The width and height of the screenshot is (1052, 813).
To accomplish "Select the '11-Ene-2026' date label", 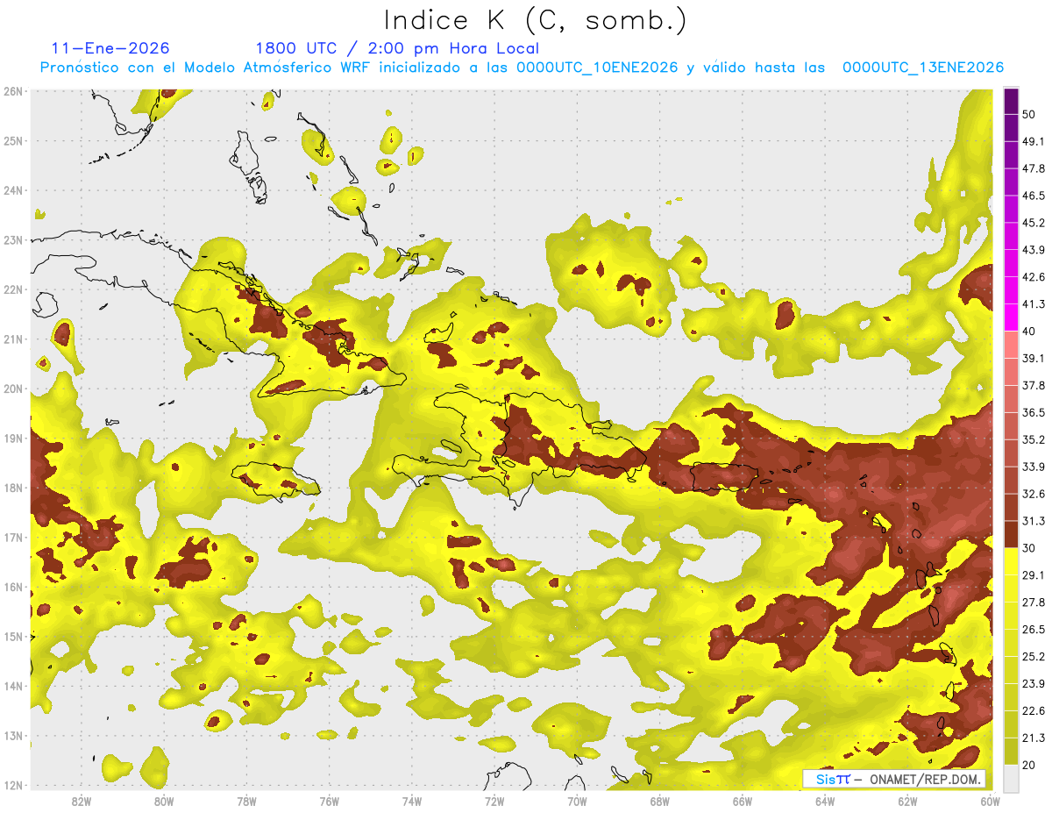I will 110,48.
